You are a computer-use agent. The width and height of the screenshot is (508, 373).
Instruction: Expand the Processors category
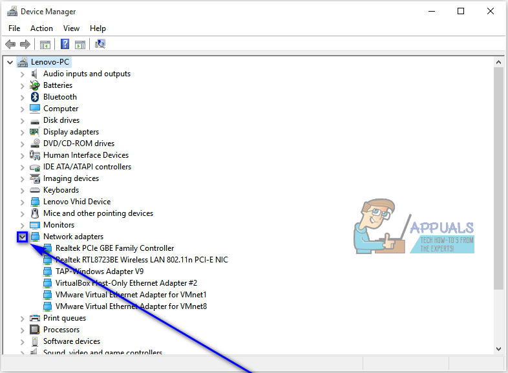click(x=22, y=330)
